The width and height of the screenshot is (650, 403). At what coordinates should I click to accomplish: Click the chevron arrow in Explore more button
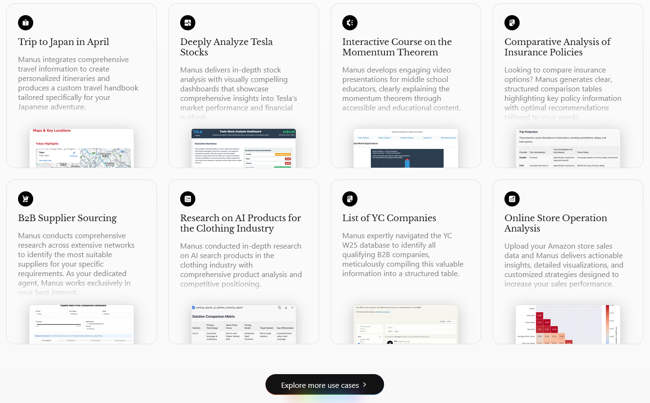pyautogui.click(x=365, y=385)
